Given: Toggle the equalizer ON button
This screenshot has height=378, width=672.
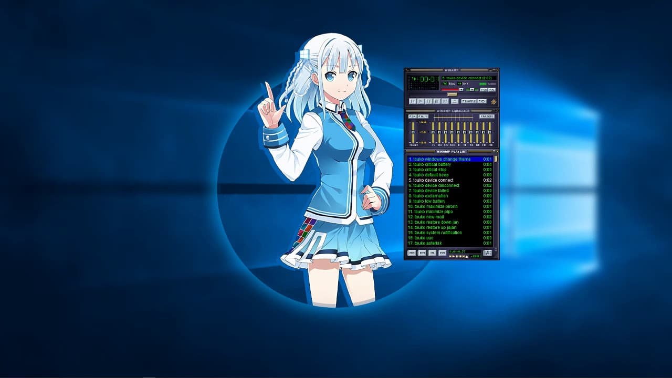Looking at the screenshot, I should tap(413, 117).
